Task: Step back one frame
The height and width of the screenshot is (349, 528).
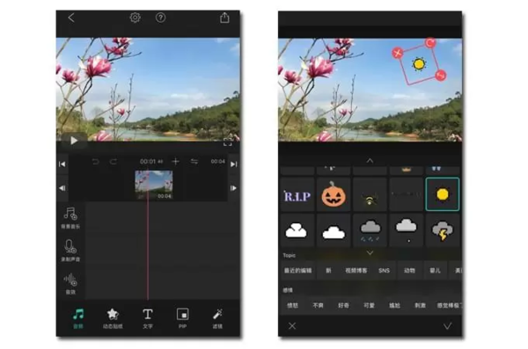Action: (x=62, y=188)
